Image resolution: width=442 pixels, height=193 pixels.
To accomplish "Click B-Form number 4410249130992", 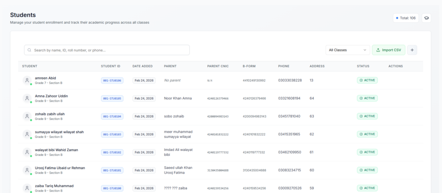I will coord(254,81).
